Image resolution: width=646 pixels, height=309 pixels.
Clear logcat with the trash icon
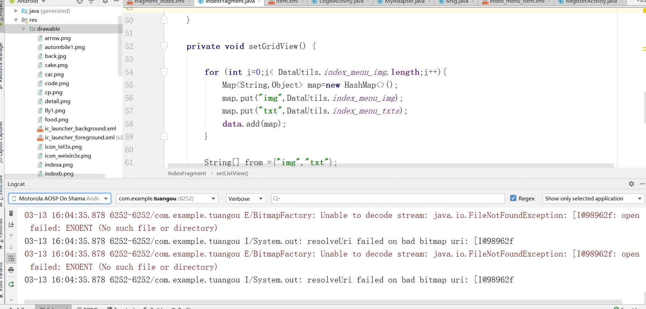[x=11, y=213]
